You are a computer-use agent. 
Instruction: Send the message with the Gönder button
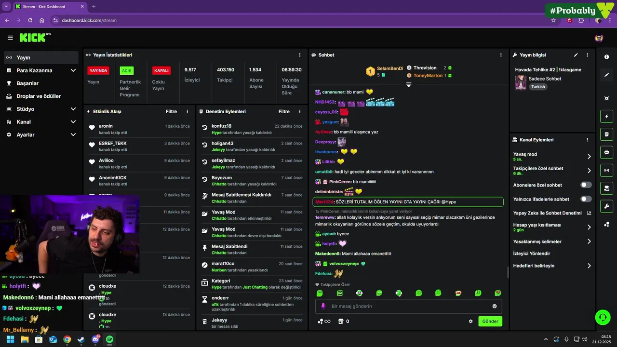(x=490, y=321)
